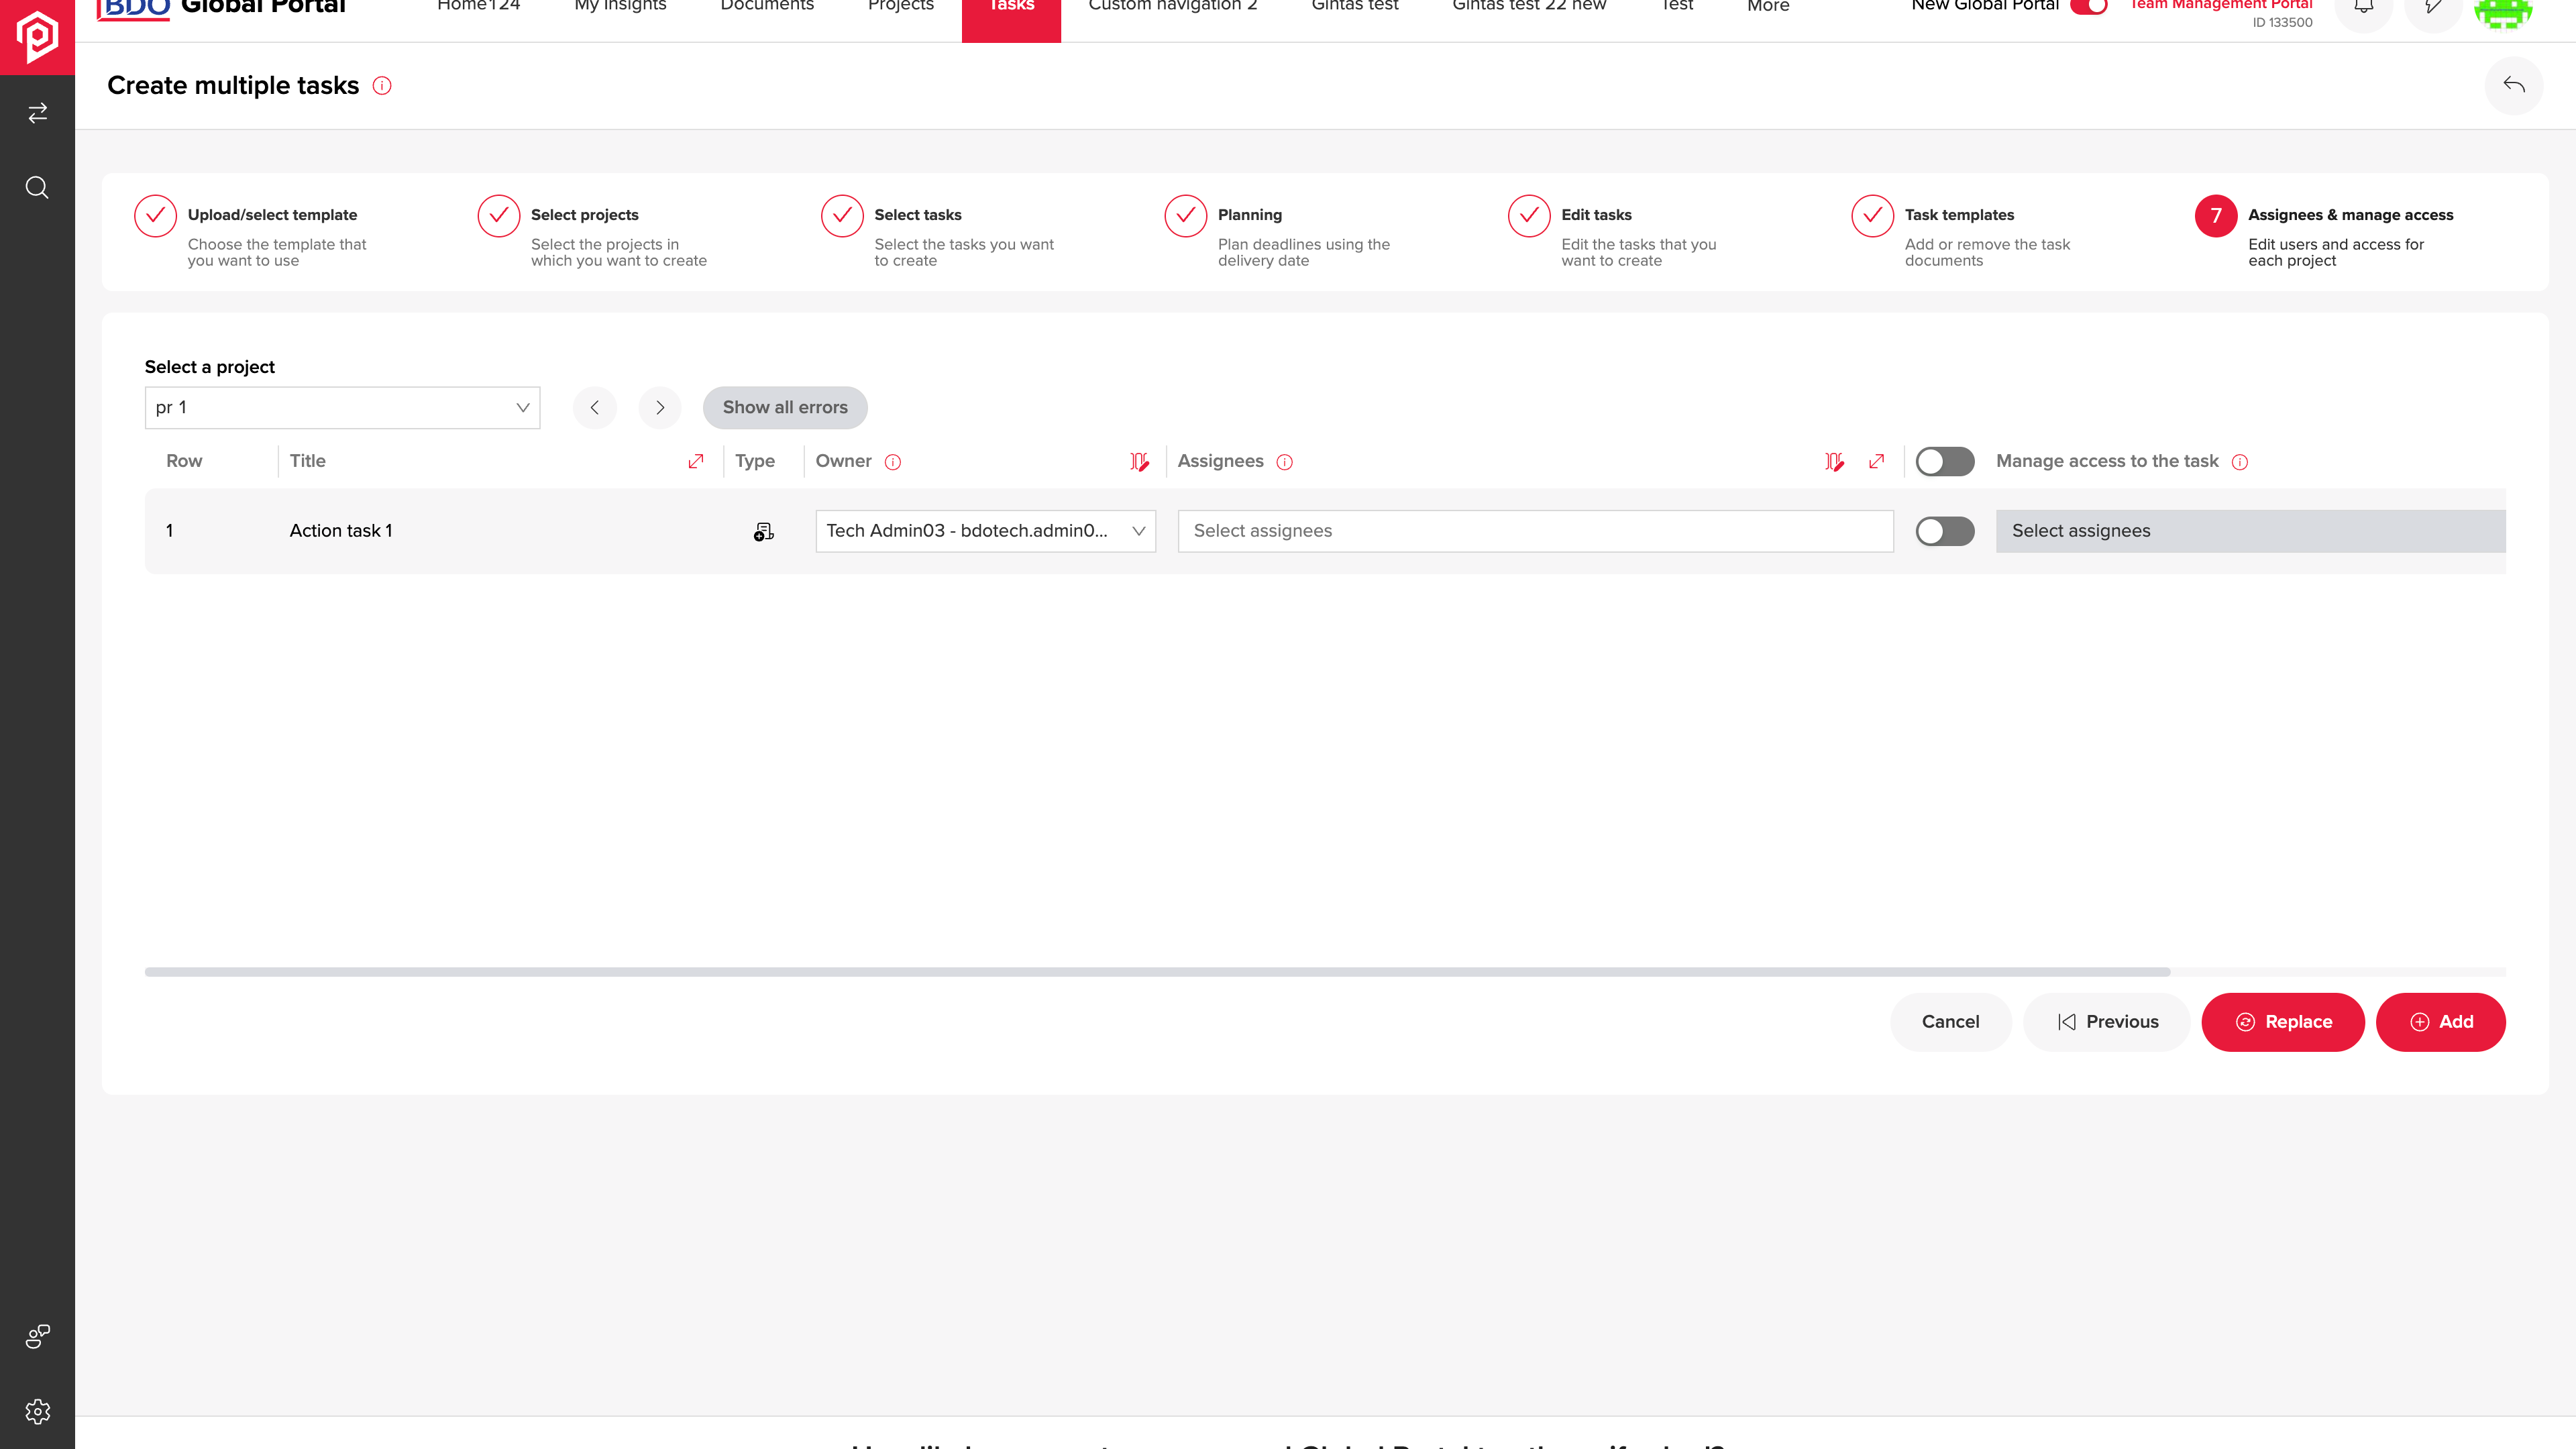Click the Action task 1 title cell
2576x1449 pixels.
point(341,531)
